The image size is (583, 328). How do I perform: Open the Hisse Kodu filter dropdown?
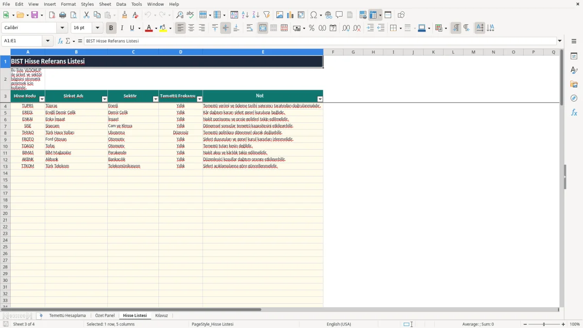coord(42,99)
